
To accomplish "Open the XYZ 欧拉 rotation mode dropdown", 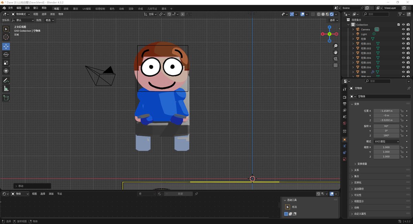I will tap(386, 142).
